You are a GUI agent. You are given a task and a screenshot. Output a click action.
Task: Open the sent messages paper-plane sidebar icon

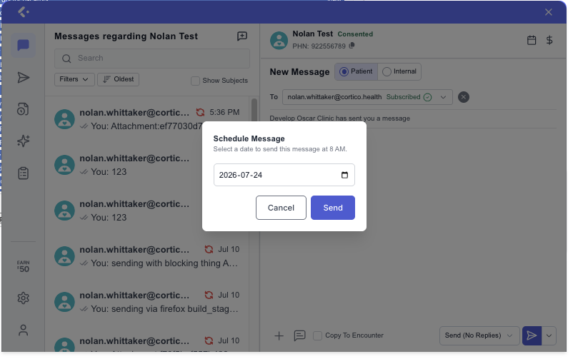[23, 77]
